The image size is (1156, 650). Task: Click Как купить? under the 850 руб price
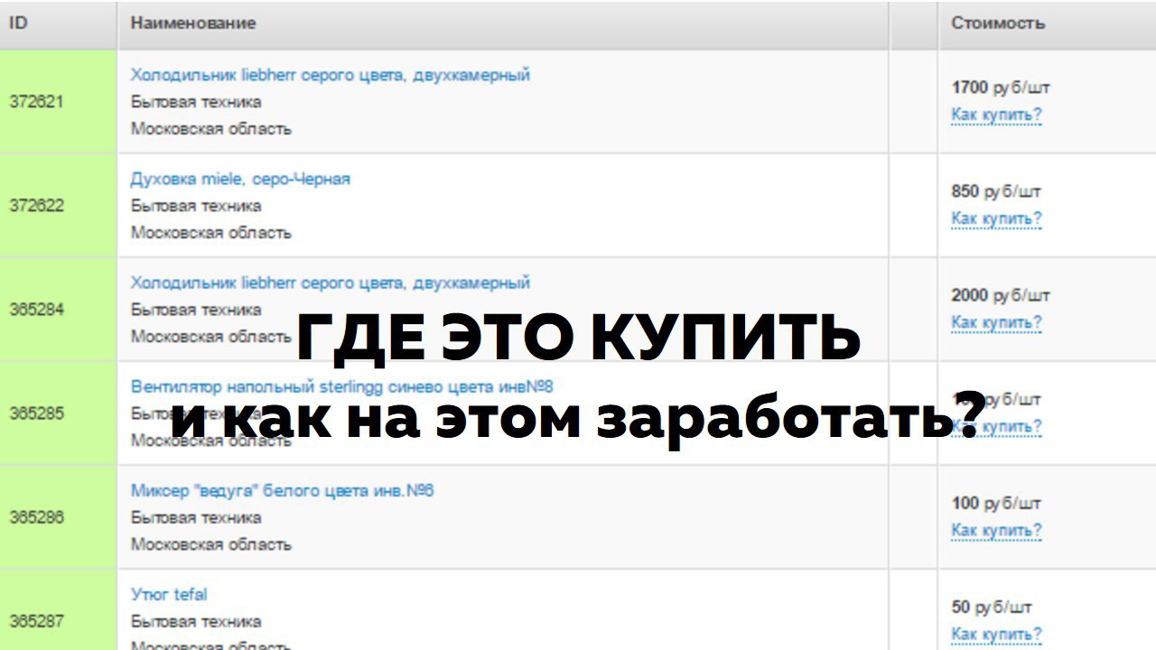[x=996, y=219]
